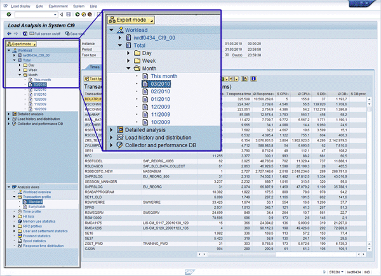Open the command field dropdown arrow
Viewport: 381px width, 276px height.
click(x=55, y=15)
